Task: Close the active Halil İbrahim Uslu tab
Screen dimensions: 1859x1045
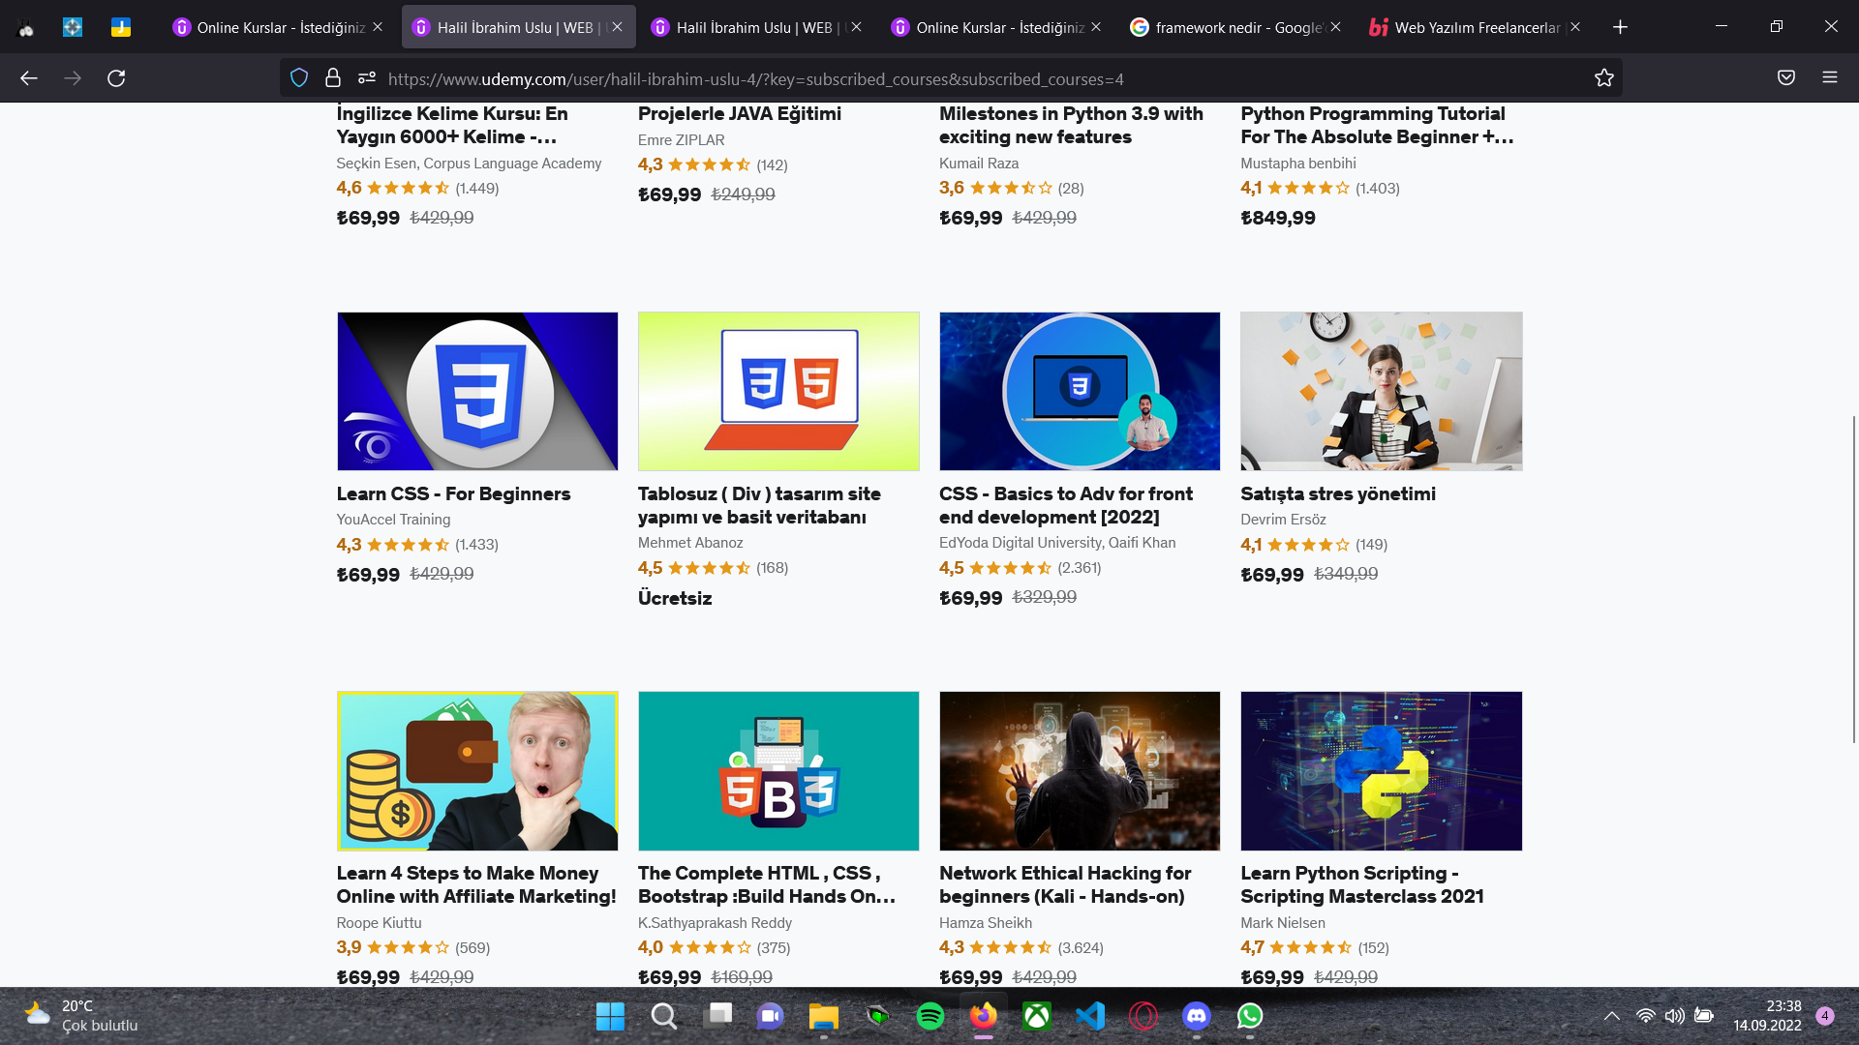Action: click(x=618, y=27)
